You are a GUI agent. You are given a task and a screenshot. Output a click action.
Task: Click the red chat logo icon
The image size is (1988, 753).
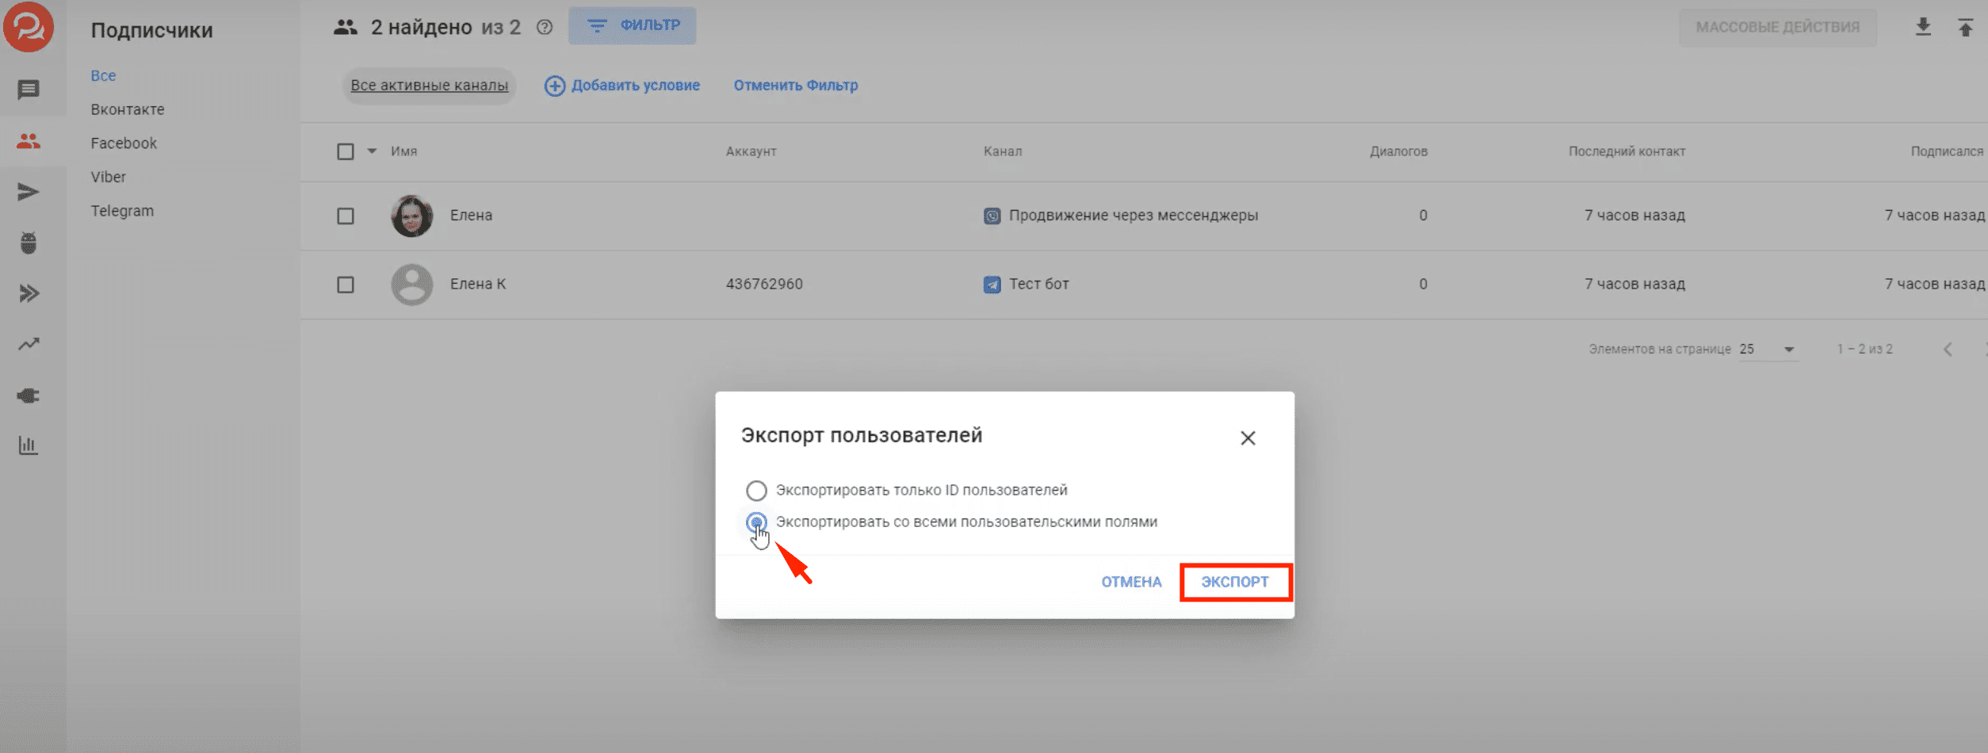29,26
